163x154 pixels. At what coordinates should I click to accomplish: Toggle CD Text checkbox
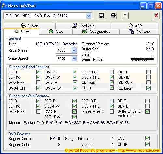[111, 83]
